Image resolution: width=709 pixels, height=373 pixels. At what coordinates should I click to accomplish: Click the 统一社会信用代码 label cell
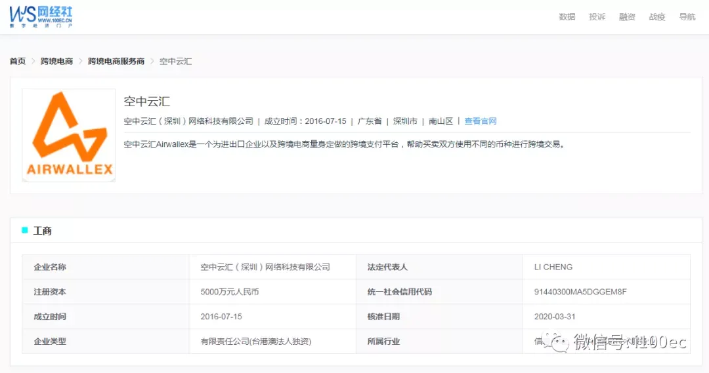point(439,292)
